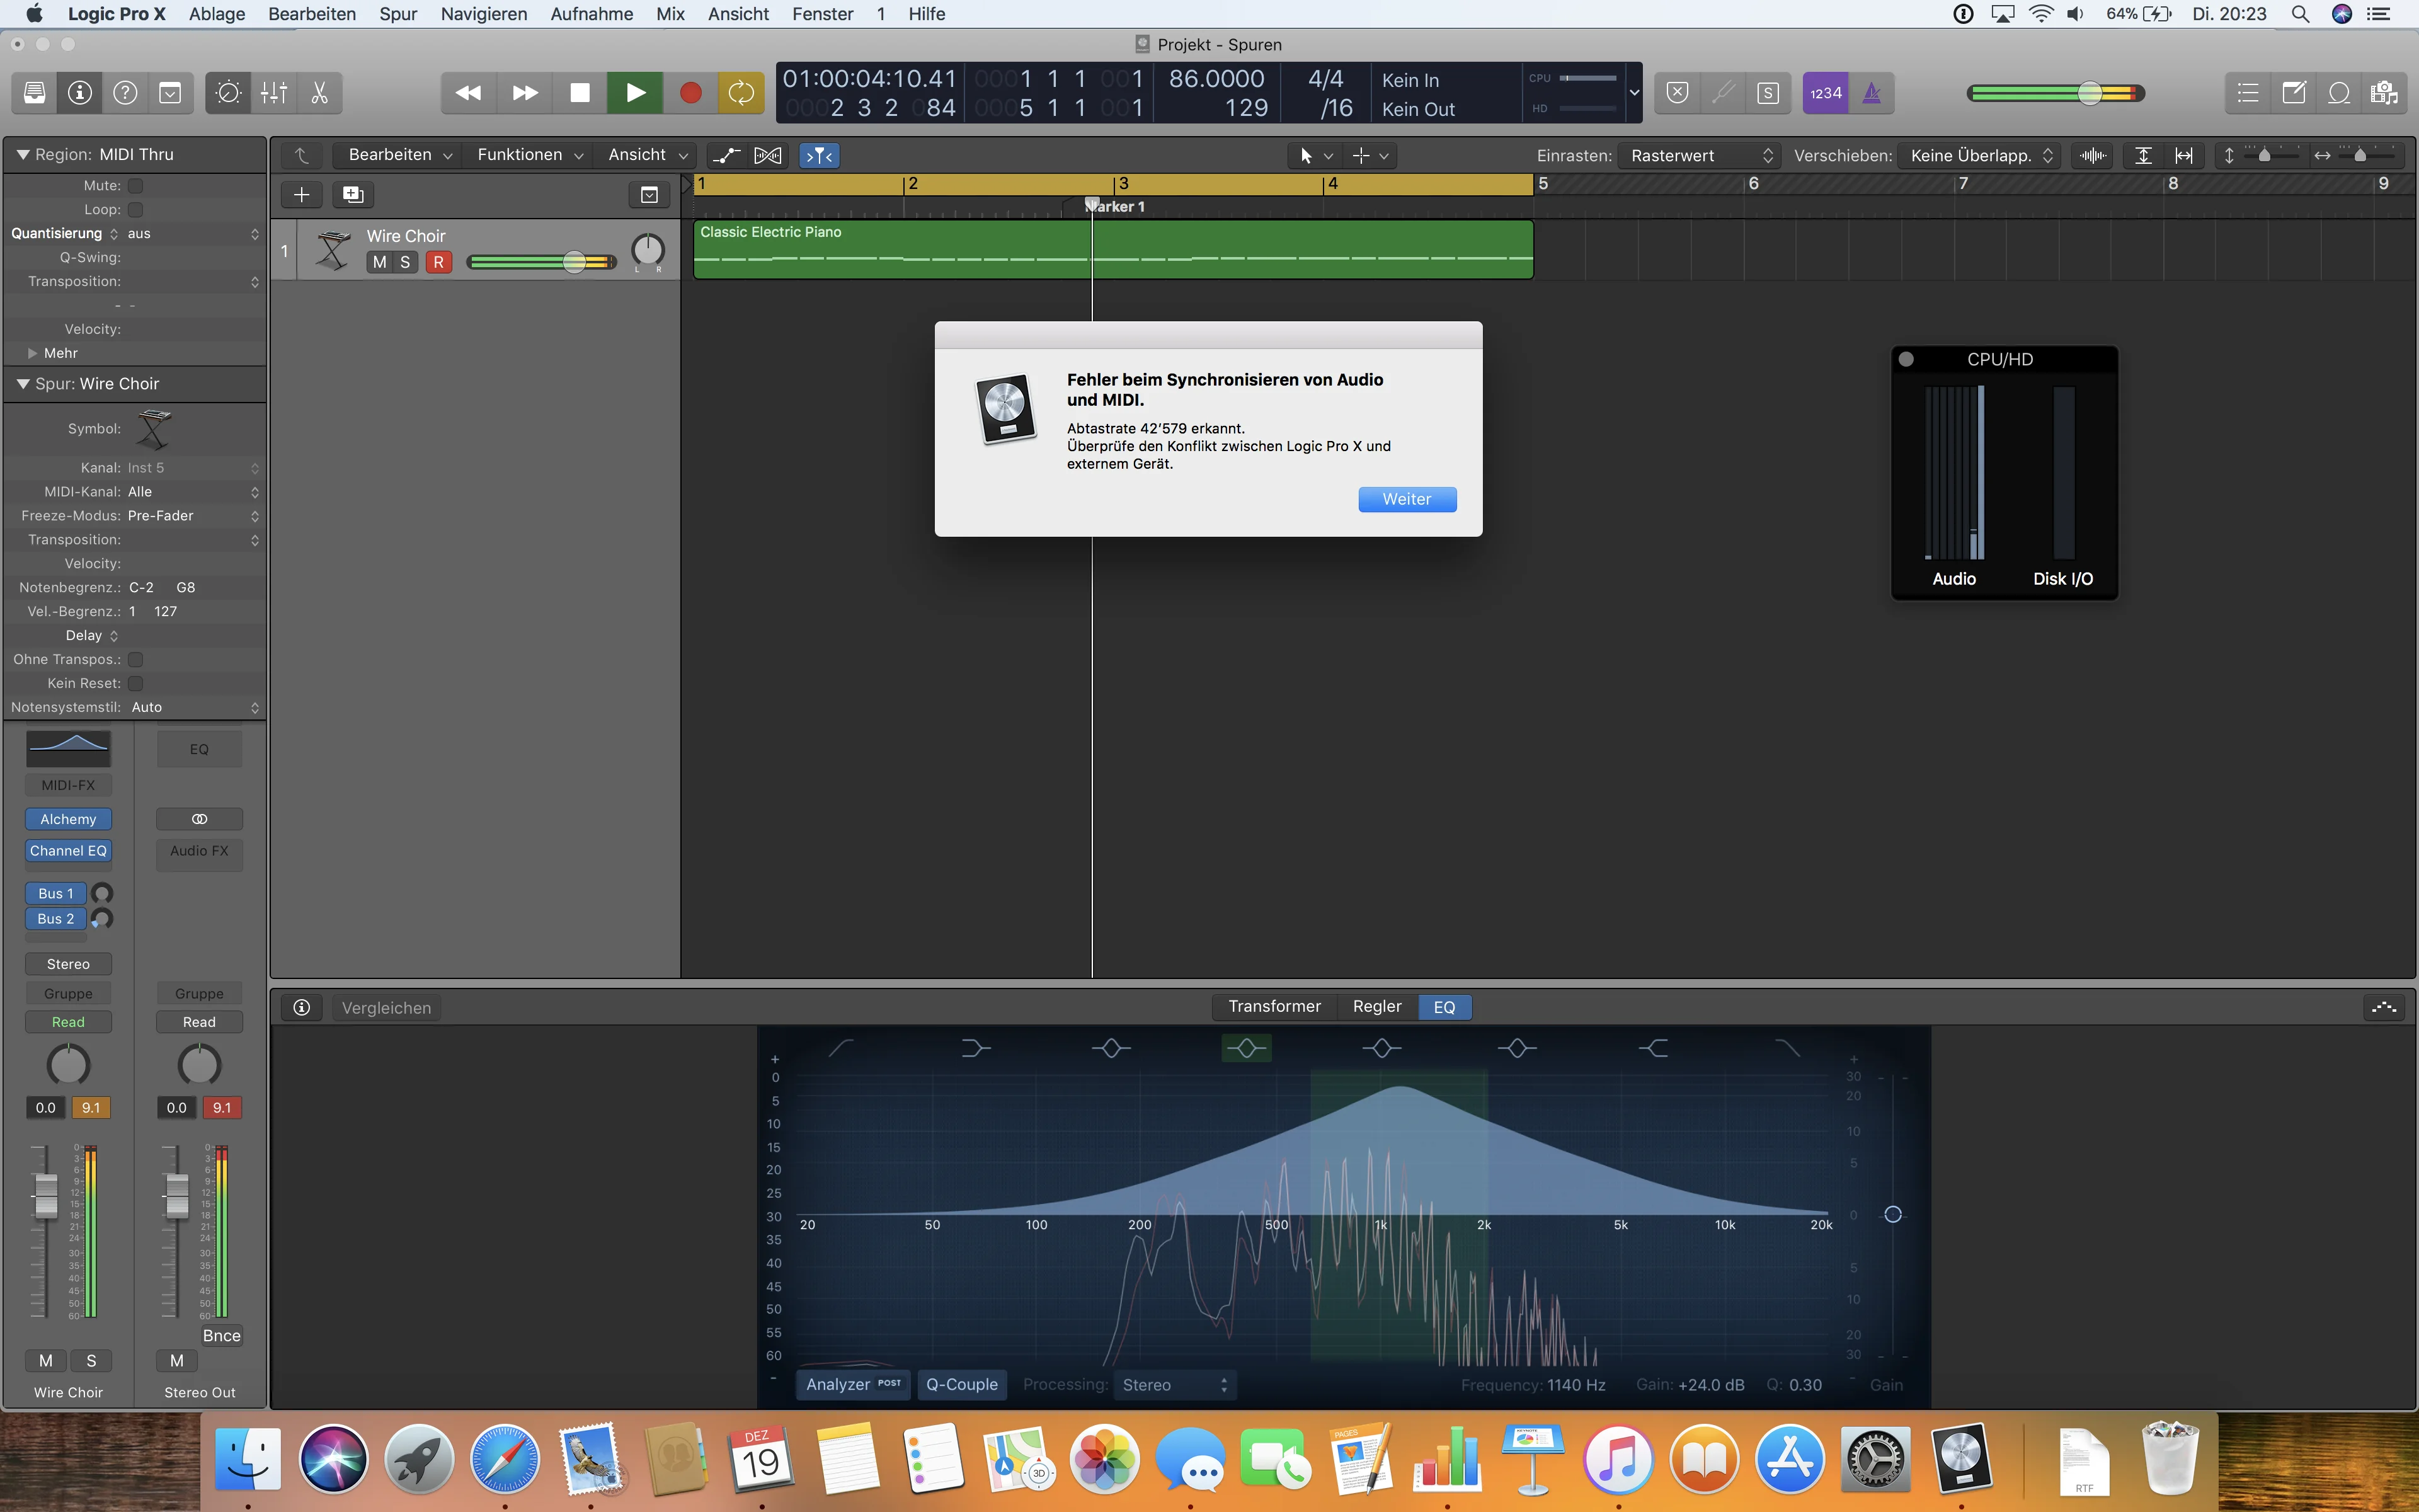
Task: Switch to the Regler tab
Action: [1376, 1006]
